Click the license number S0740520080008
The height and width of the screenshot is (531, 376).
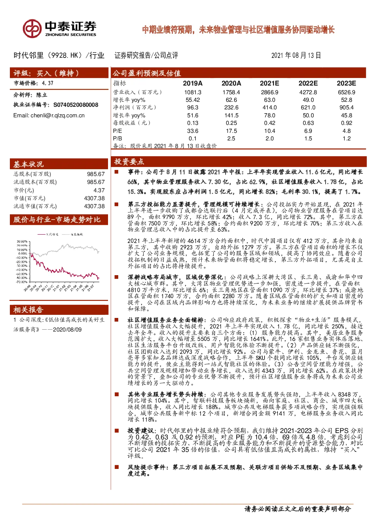[x=76, y=105]
